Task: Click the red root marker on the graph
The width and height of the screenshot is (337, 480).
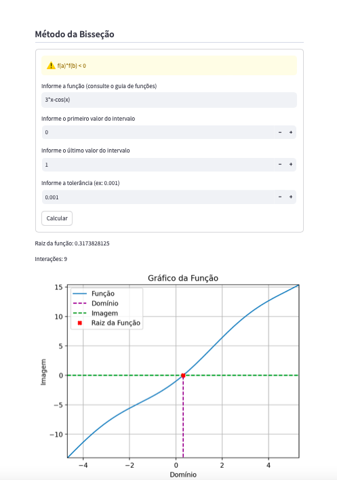Action: tap(183, 376)
